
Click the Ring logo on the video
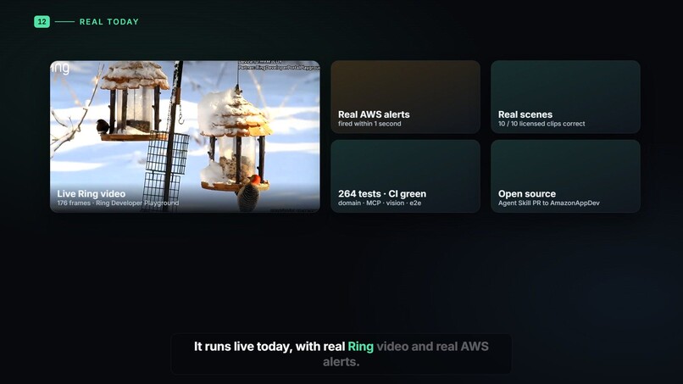click(x=60, y=68)
